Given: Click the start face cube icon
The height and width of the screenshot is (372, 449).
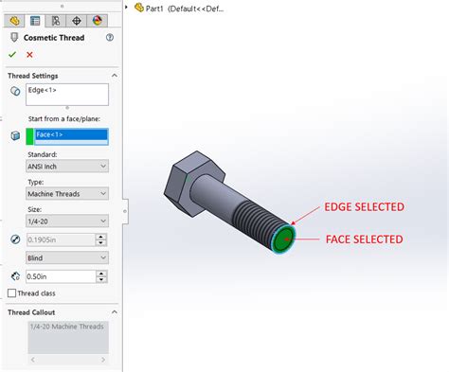Looking at the screenshot, I should (x=15, y=136).
